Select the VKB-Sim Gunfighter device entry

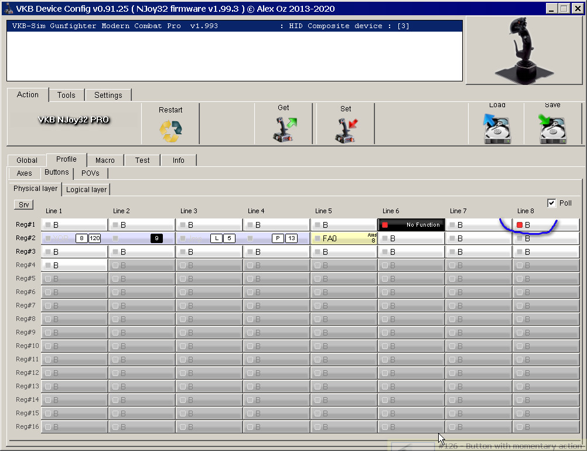click(x=235, y=26)
